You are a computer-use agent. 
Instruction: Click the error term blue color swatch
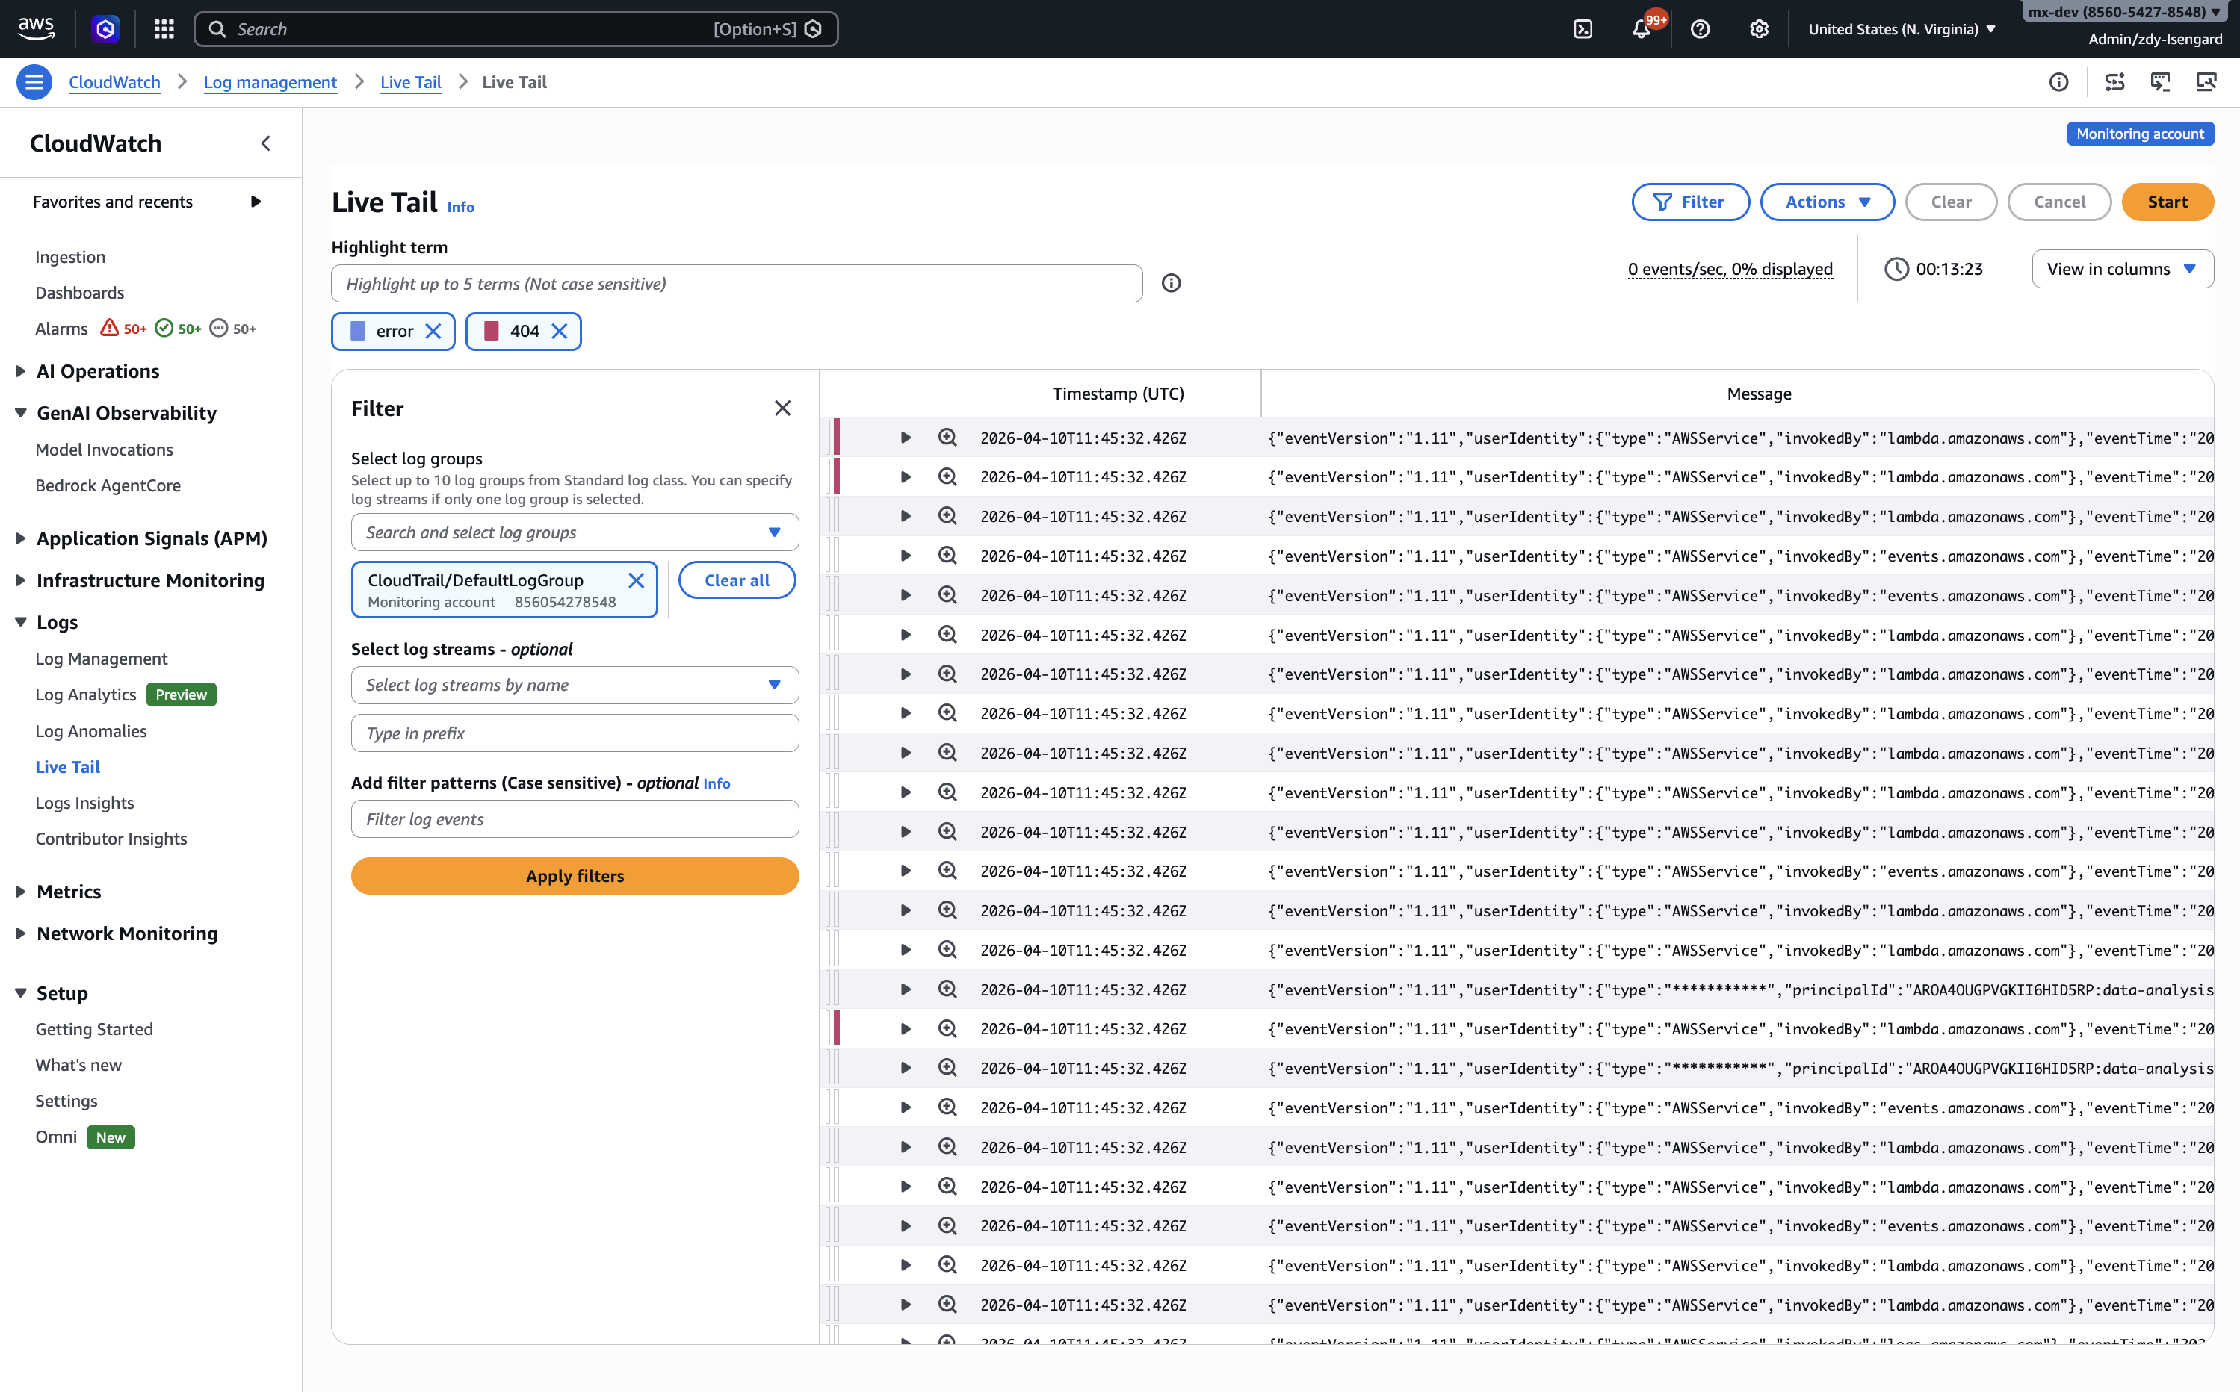pyautogui.click(x=357, y=332)
